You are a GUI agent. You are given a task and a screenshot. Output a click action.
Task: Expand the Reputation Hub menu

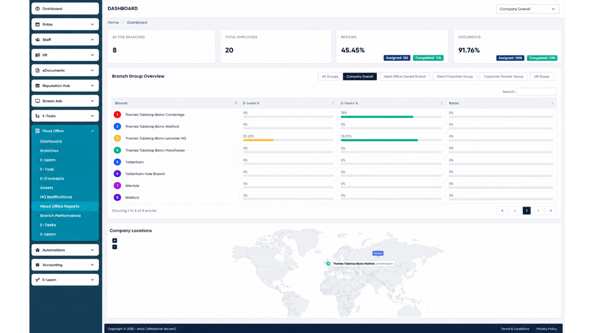click(65, 86)
